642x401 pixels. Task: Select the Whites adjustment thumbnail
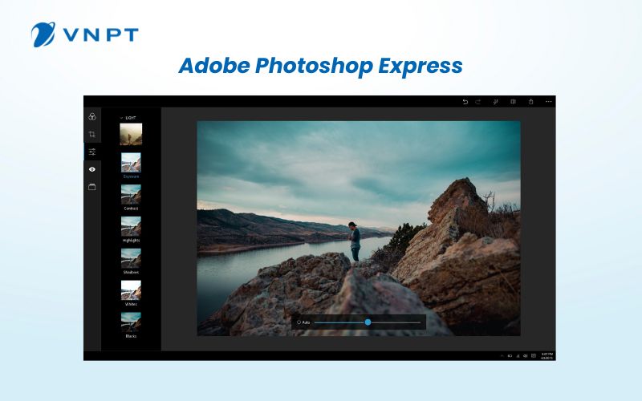131,290
